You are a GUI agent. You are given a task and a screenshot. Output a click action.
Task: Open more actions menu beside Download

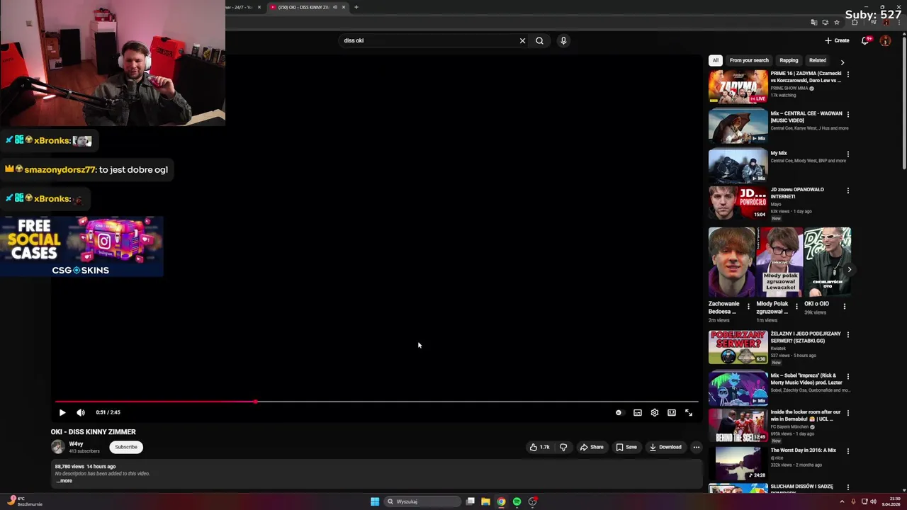[697, 447]
